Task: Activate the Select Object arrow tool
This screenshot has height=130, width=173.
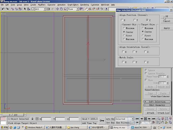Action: [25, 9]
